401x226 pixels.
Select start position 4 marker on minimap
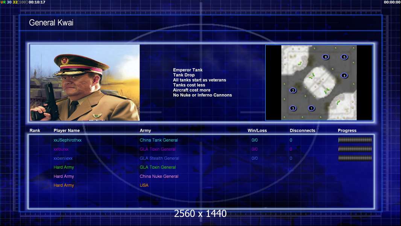(344, 76)
